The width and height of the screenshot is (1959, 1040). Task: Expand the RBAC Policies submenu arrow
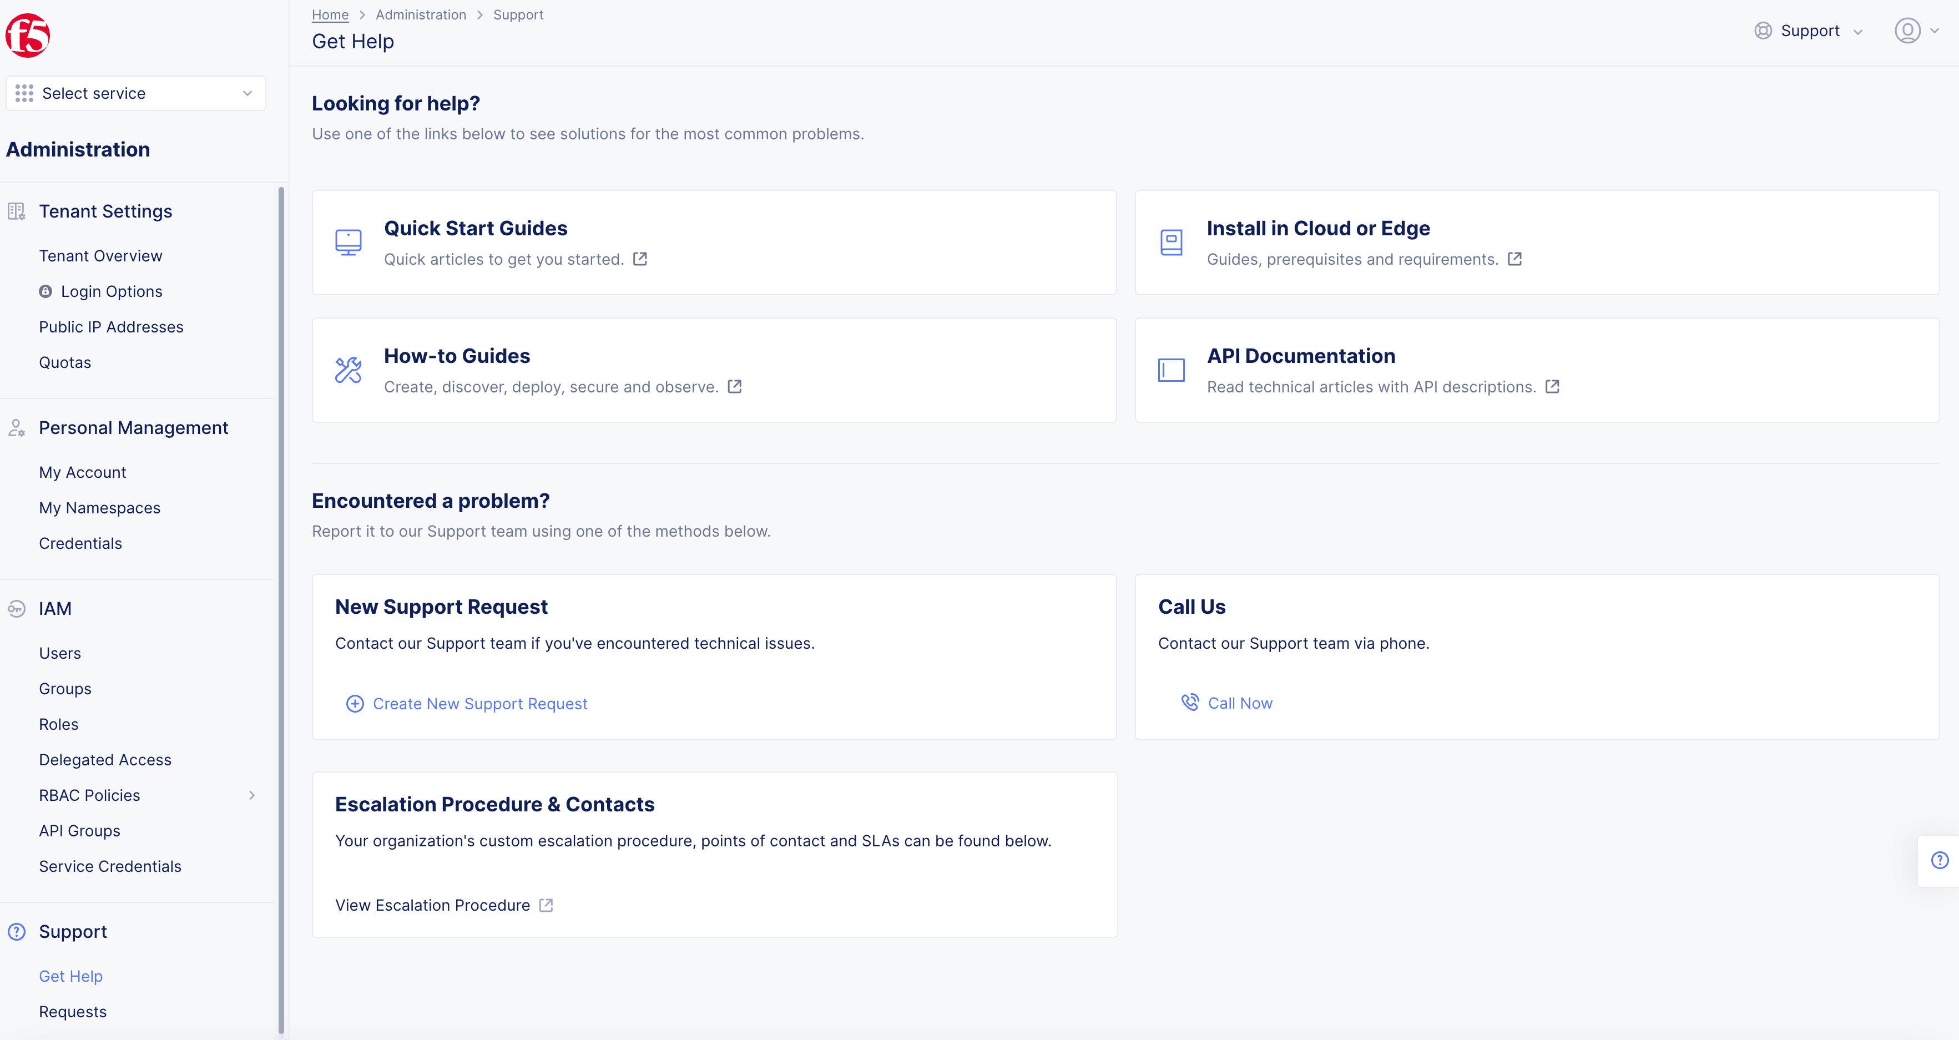(252, 795)
